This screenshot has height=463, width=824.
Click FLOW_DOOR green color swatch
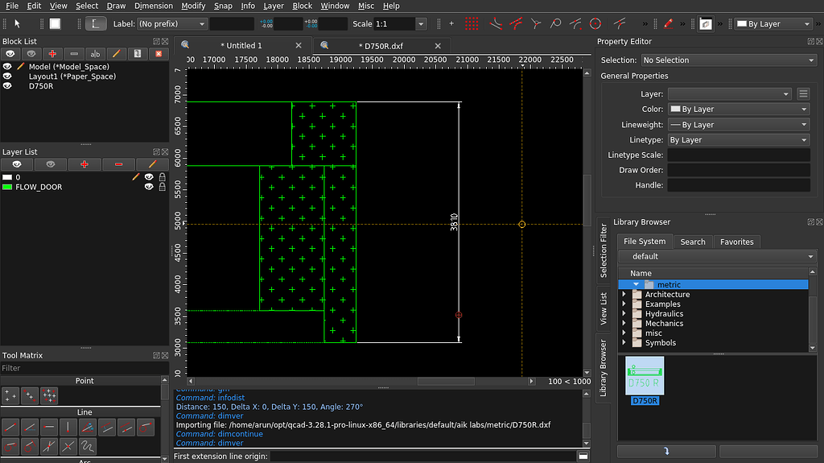point(7,187)
